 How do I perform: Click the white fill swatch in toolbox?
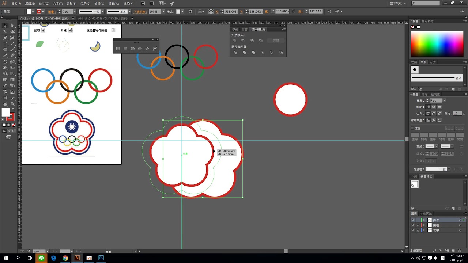(6, 113)
